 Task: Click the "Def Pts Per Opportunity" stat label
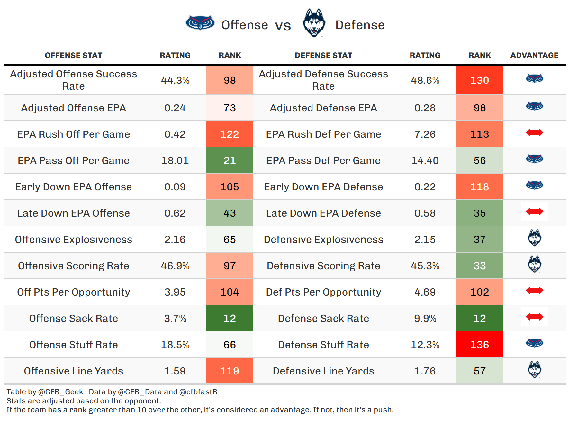pos(323,292)
